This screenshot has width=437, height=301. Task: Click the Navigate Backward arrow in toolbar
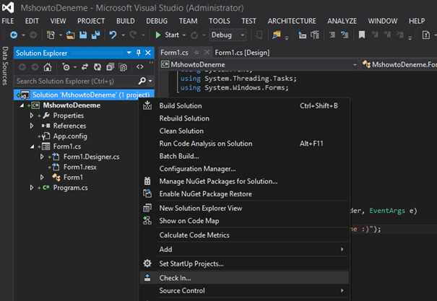coord(14,35)
